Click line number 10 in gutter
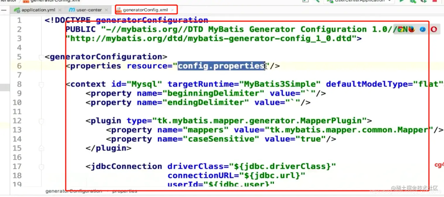Image resolution: width=444 pixels, height=197 pixels. coord(17,103)
